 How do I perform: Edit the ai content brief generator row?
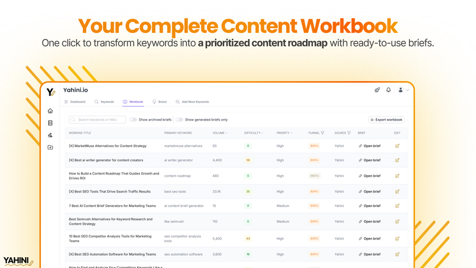[x=397, y=206]
